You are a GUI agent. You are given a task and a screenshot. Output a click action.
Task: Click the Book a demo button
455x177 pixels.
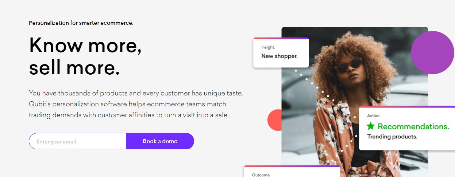[x=160, y=141]
